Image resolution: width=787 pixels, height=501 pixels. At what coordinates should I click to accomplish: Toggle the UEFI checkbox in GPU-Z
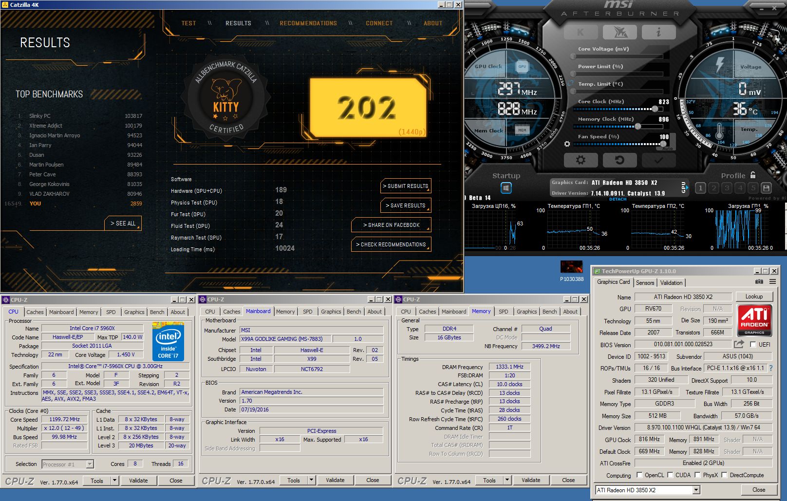point(753,345)
